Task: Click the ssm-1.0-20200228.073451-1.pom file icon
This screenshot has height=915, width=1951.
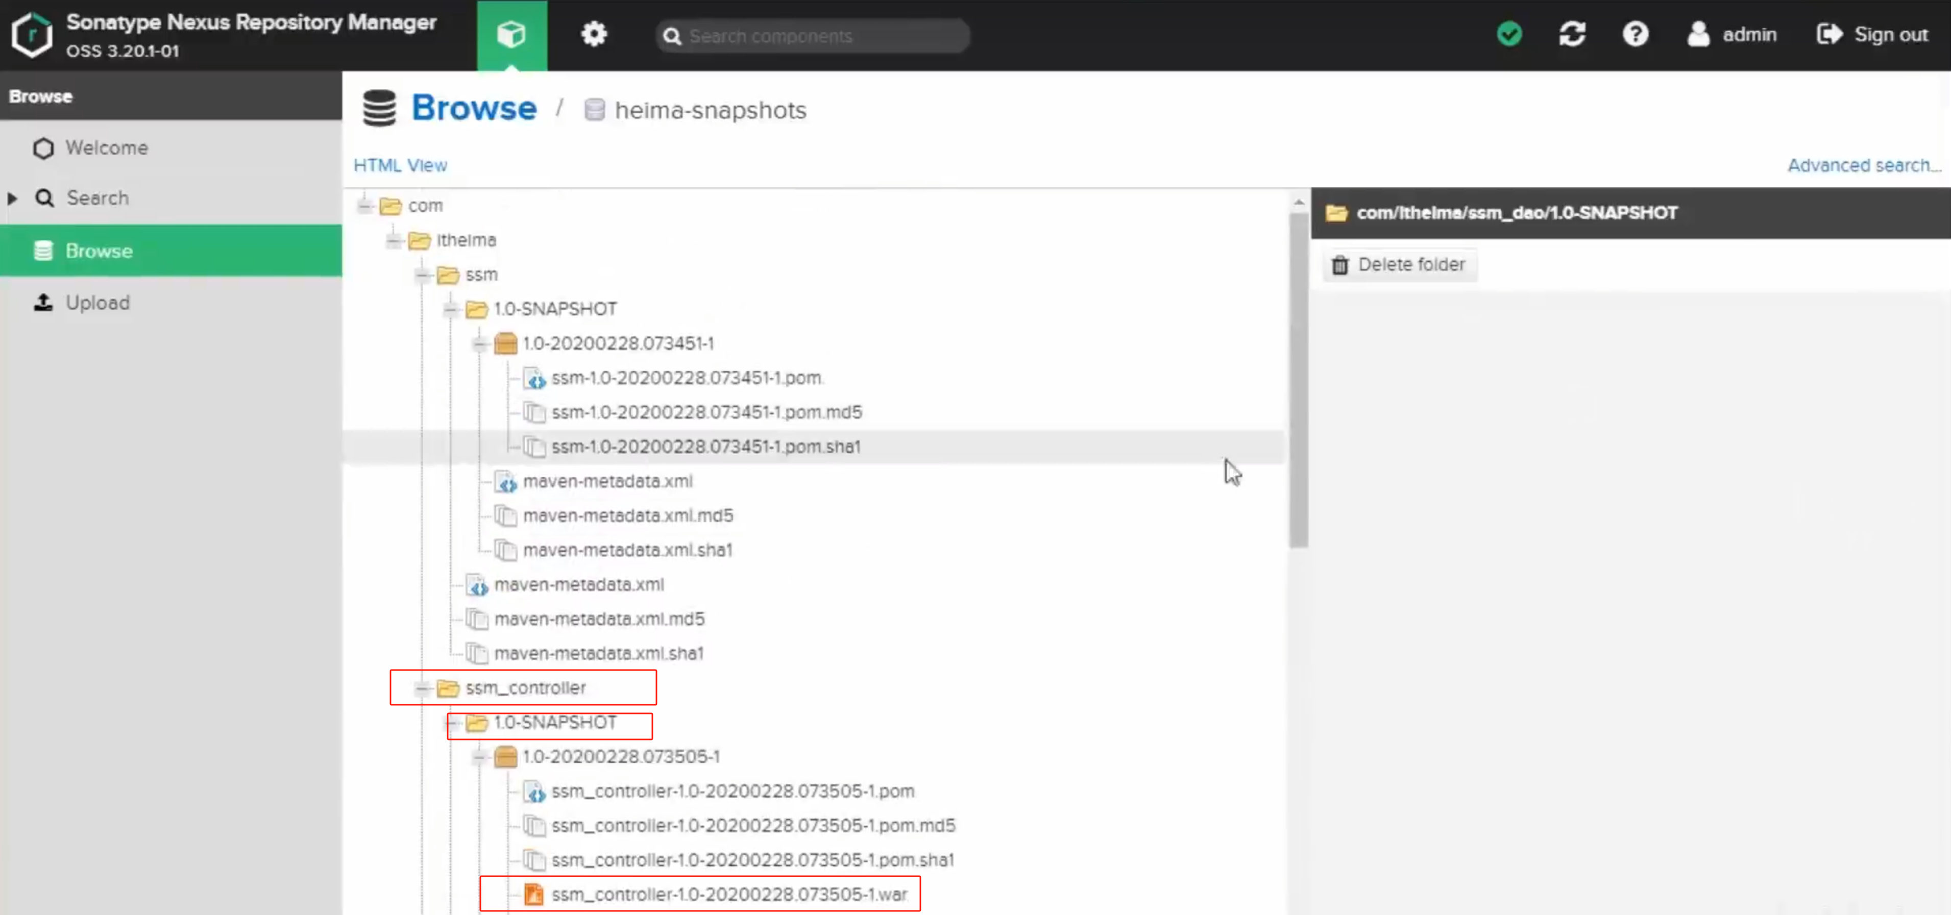Action: coord(534,378)
